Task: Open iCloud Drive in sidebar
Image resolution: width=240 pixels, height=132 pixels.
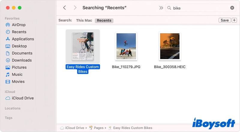Action: point(22,98)
